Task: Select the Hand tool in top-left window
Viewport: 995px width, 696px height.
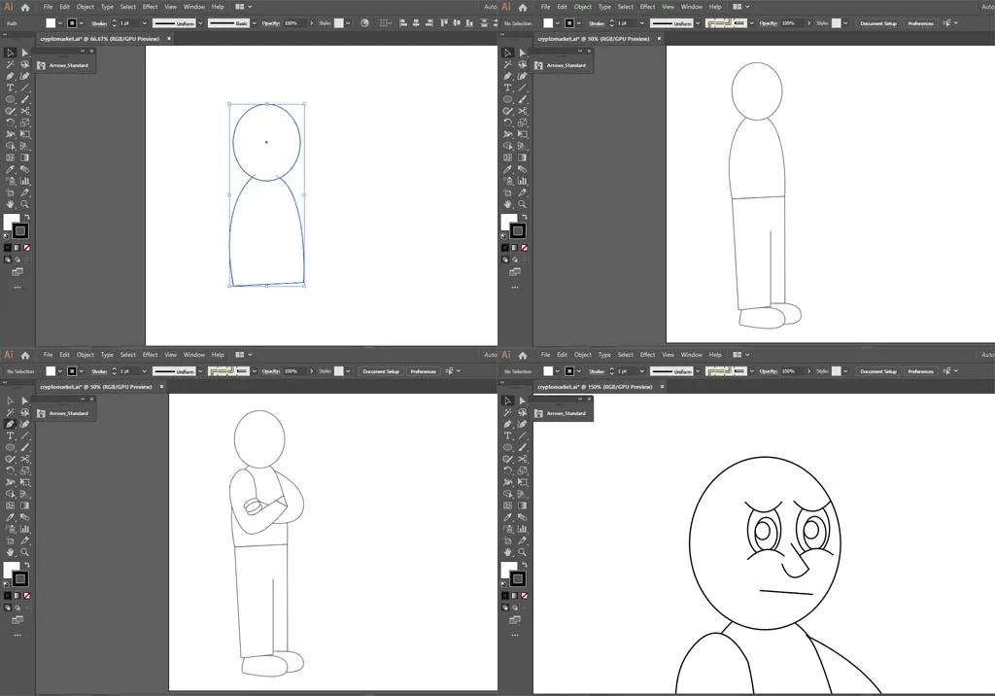Action: pyautogui.click(x=10, y=204)
